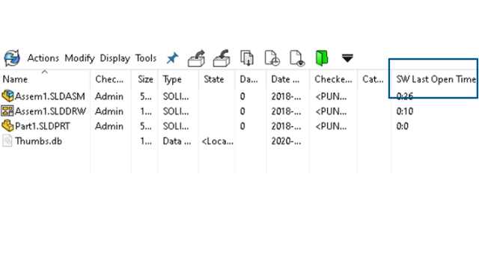Click the refresh globe icon
The width and height of the screenshot is (479, 269).
[12, 58]
